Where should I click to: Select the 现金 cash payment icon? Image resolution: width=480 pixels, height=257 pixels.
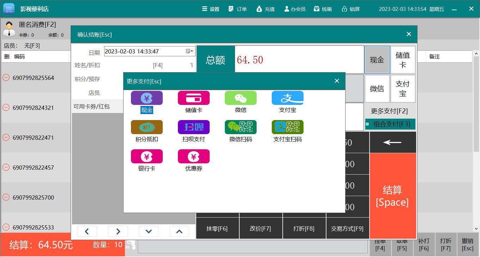pos(146,98)
